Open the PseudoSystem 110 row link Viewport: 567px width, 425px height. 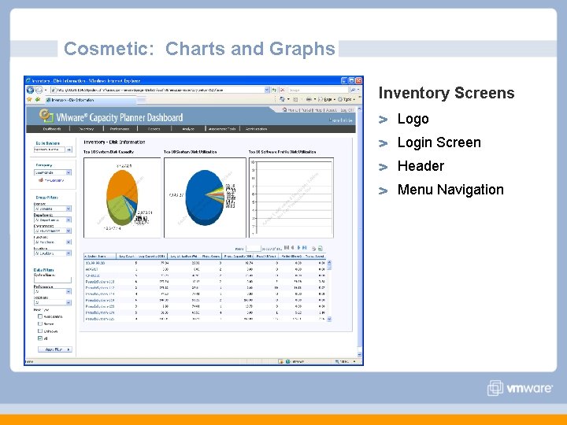100,282
